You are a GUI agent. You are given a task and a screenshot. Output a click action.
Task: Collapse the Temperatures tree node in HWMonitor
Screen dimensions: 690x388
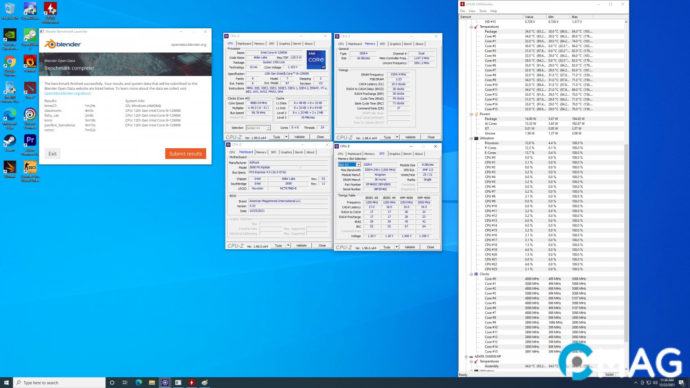(471, 27)
